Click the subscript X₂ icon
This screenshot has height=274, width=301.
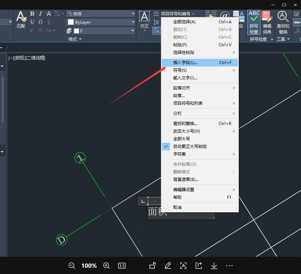click(x=40, y=30)
